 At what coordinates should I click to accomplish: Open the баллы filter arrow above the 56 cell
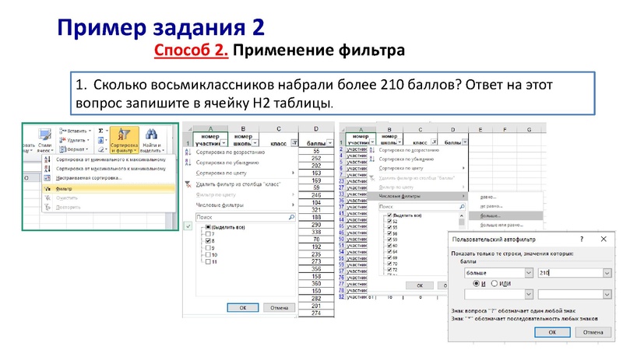[330, 143]
